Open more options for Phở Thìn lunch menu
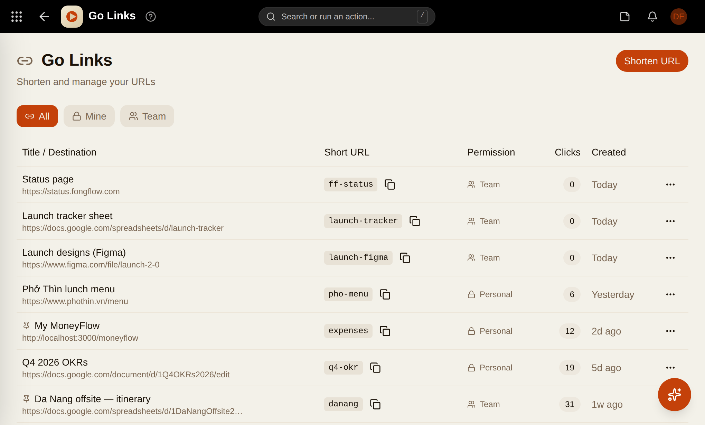705x425 pixels. pyautogui.click(x=670, y=294)
